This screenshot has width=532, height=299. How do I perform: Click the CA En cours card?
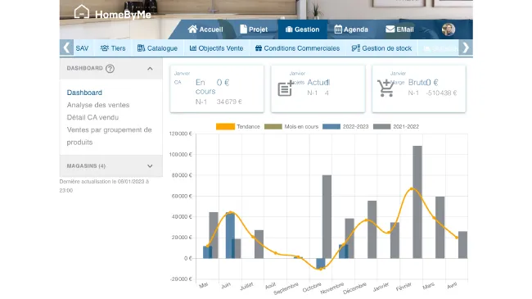[x=217, y=88]
